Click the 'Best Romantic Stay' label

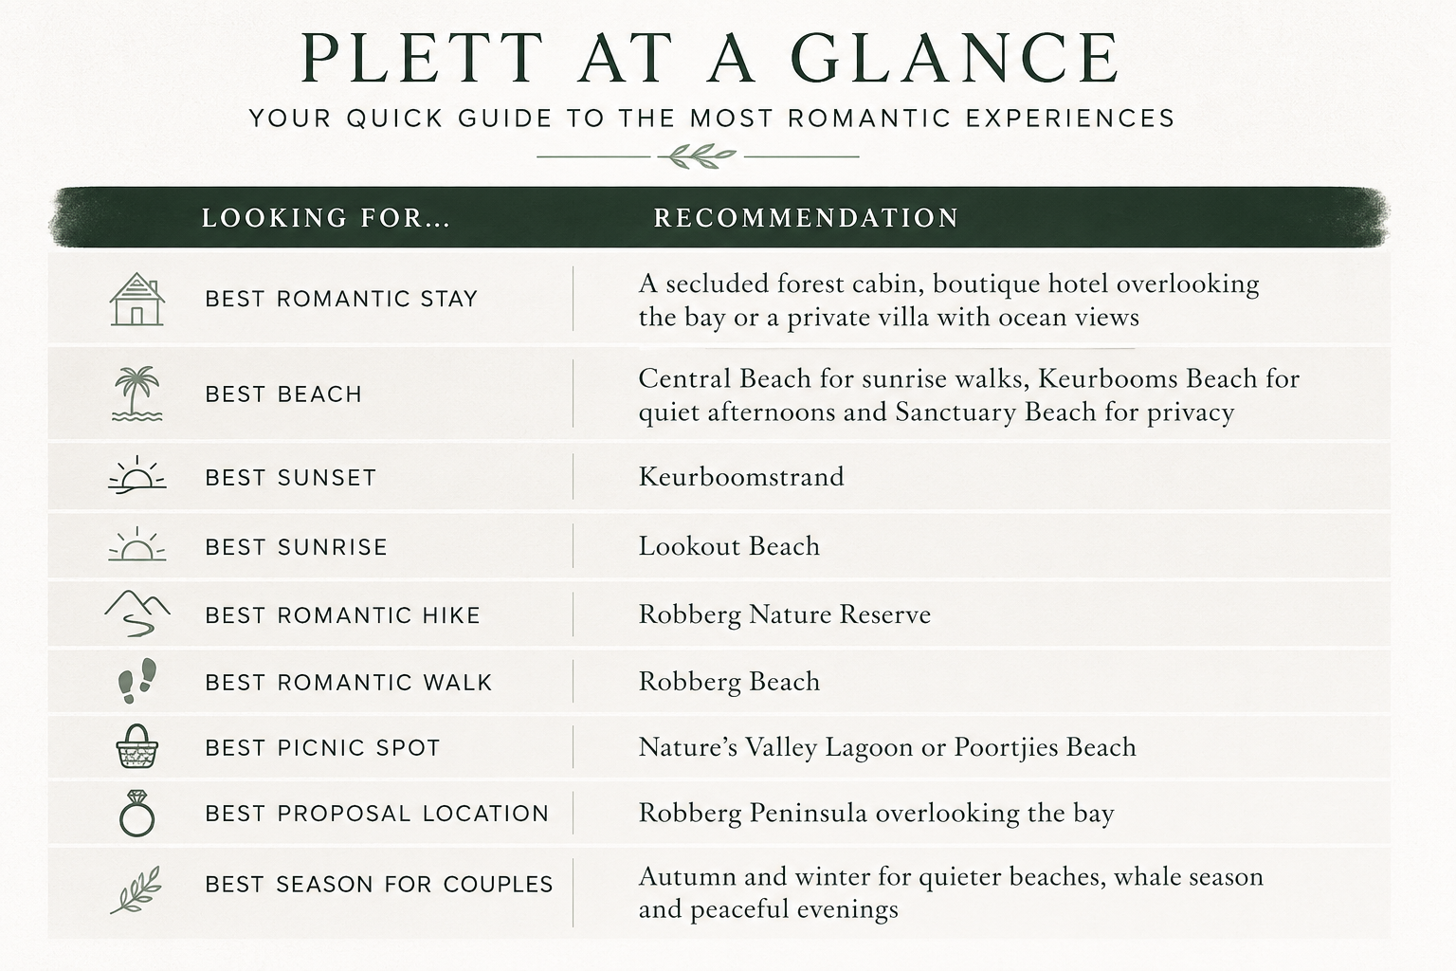coord(341,300)
